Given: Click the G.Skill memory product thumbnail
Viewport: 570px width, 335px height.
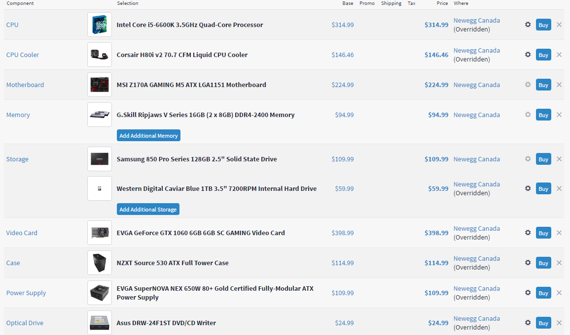Looking at the screenshot, I should tap(100, 115).
